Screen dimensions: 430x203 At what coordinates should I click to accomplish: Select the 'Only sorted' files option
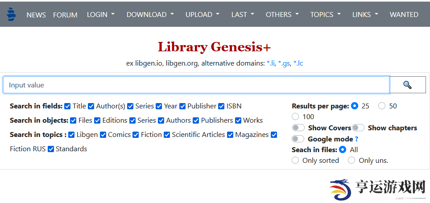click(295, 160)
